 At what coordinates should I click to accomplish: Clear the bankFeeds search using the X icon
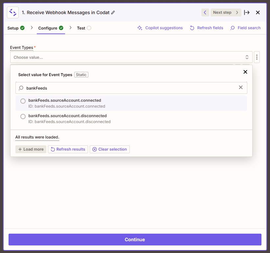[x=241, y=88]
